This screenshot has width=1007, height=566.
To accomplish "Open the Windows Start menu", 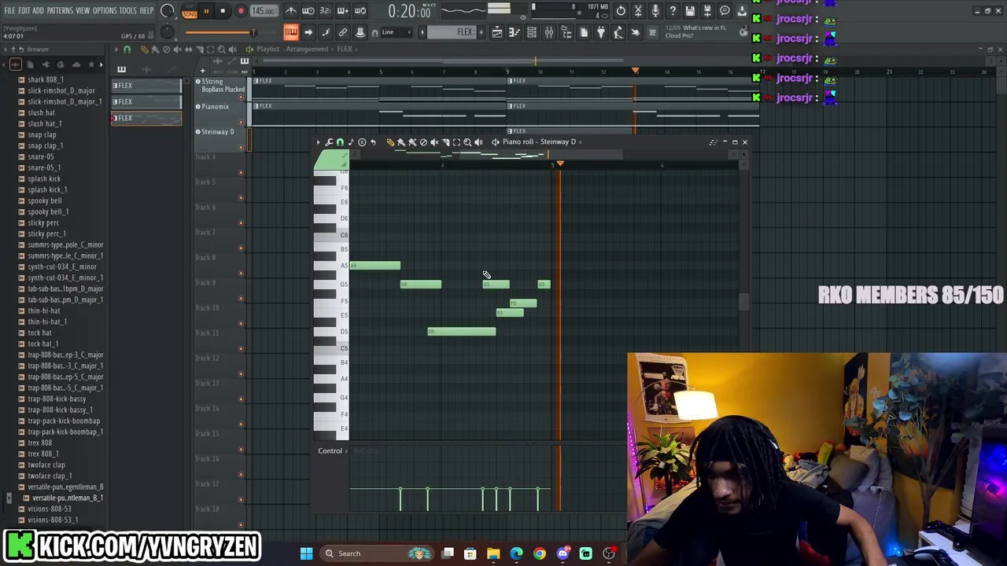I will [x=306, y=553].
